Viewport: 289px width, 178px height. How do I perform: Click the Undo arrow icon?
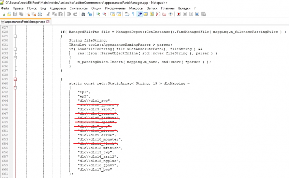click(x=69, y=14)
